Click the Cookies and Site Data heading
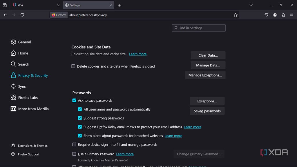 click(x=91, y=47)
